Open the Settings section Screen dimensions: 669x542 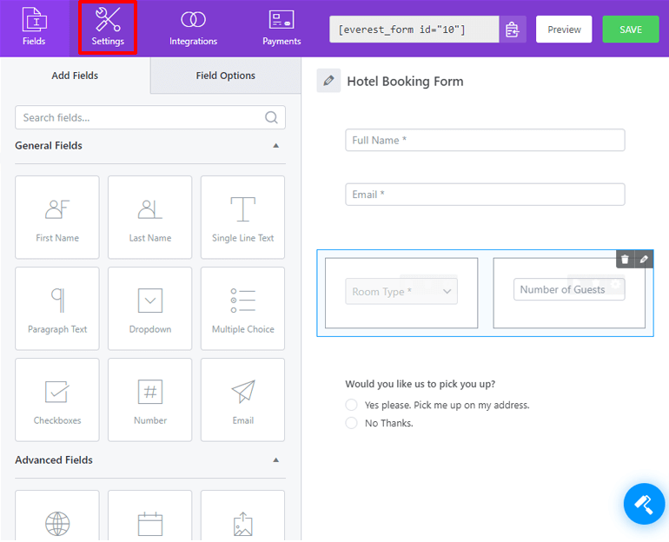click(x=108, y=28)
